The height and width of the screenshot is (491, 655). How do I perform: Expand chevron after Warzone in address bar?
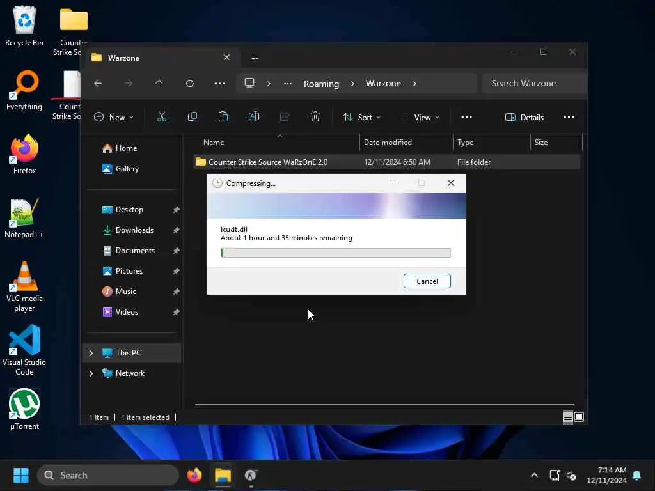pyautogui.click(x=414, y=84)
